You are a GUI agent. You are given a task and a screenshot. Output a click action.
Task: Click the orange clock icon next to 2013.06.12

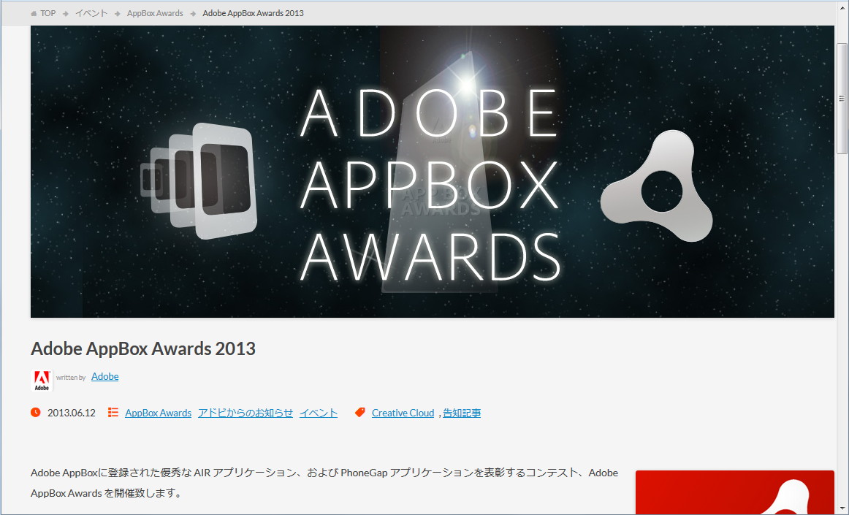tap(36, 413)
